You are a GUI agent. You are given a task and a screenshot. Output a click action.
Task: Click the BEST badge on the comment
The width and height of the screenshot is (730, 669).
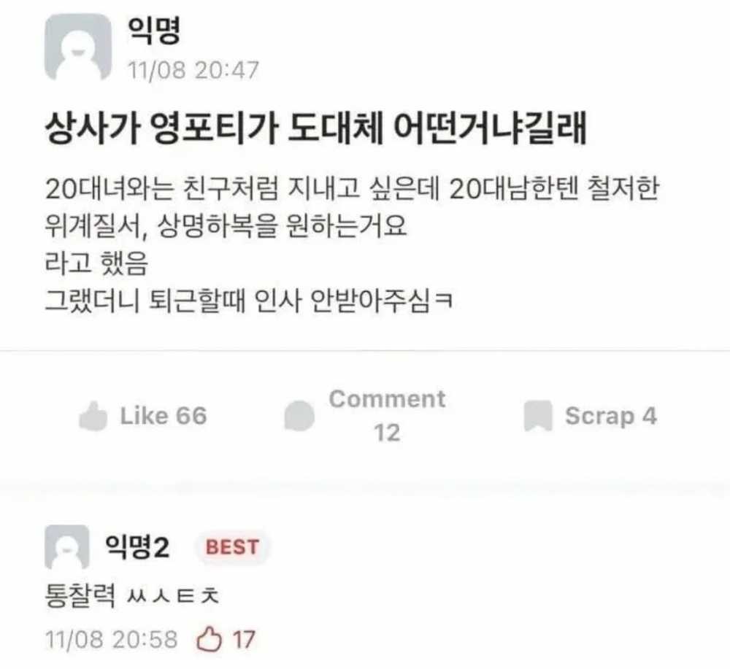232,547
